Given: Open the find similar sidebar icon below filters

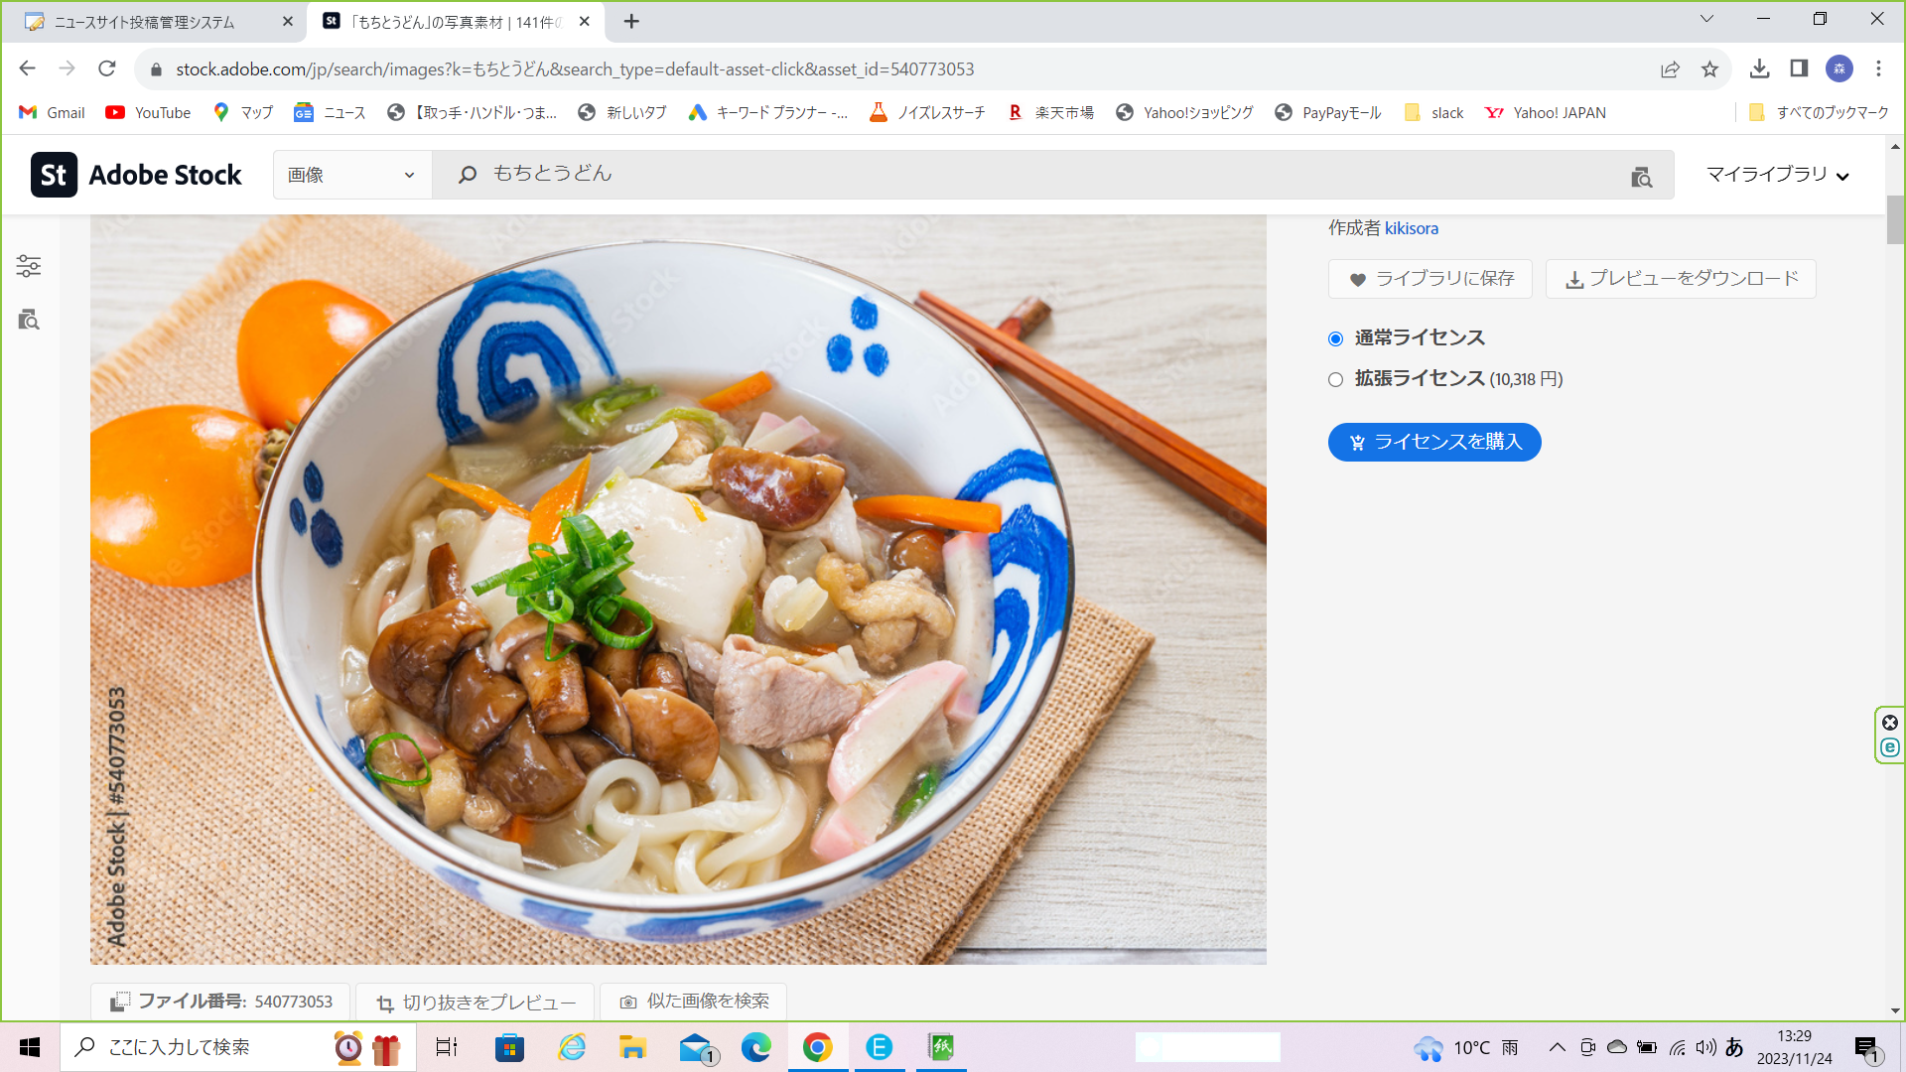Looking at the screenshot, I should (29, 320).
